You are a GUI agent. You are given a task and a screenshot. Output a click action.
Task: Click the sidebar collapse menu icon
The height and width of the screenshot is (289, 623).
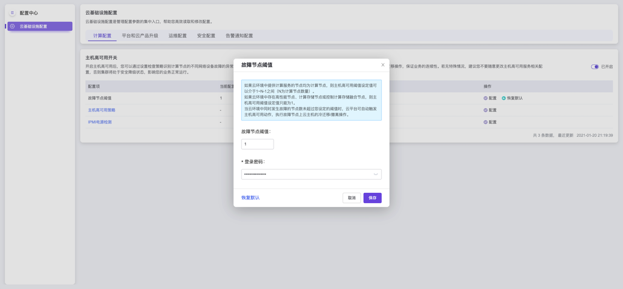pos(12,12)
